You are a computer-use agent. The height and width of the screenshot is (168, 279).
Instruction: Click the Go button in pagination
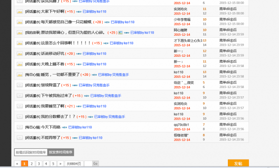[95, 163]
